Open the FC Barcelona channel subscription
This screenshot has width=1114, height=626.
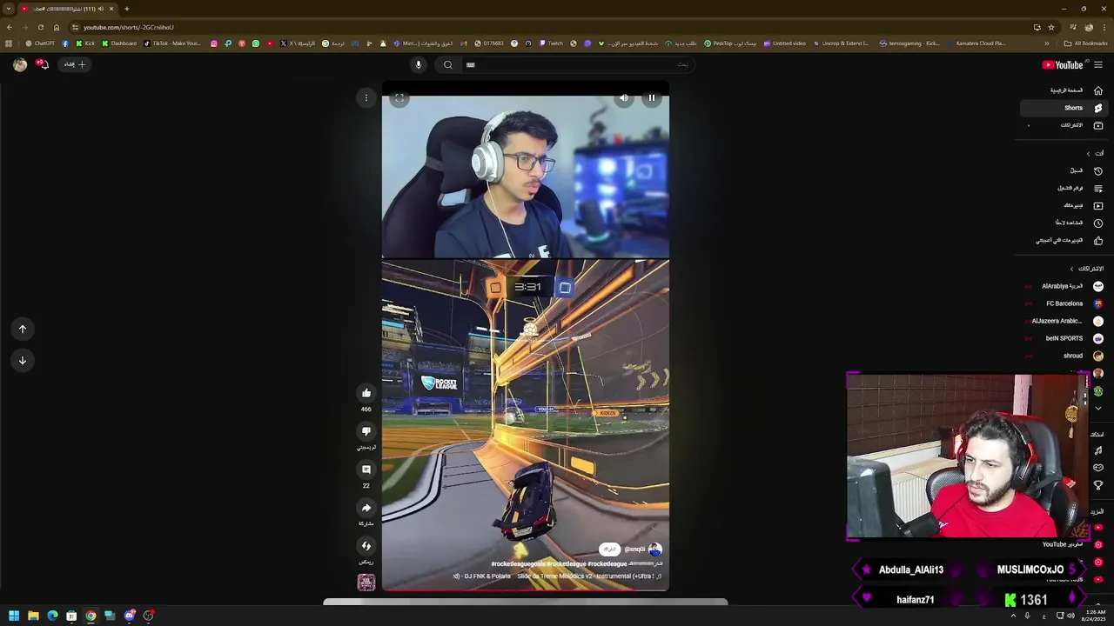click(1063, 303)
